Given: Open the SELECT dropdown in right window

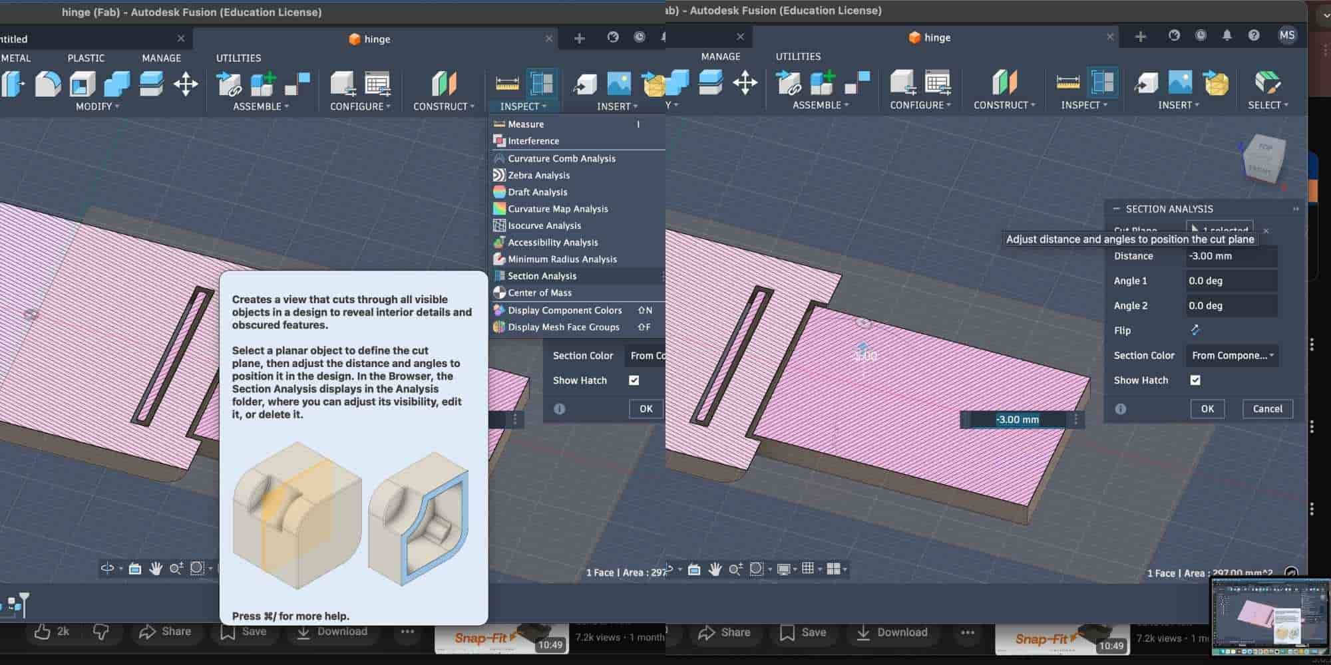Looking at the screenshot, I should (x=1268, y=105).
